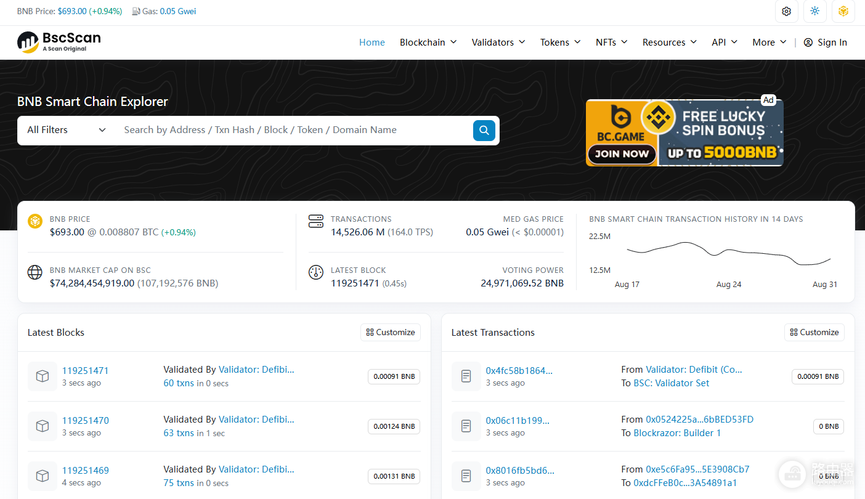
Task: Expand the Resources menu
Action: [670, 43]
